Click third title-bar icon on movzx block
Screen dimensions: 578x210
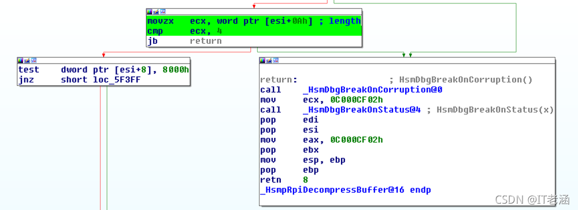[162, 12]
